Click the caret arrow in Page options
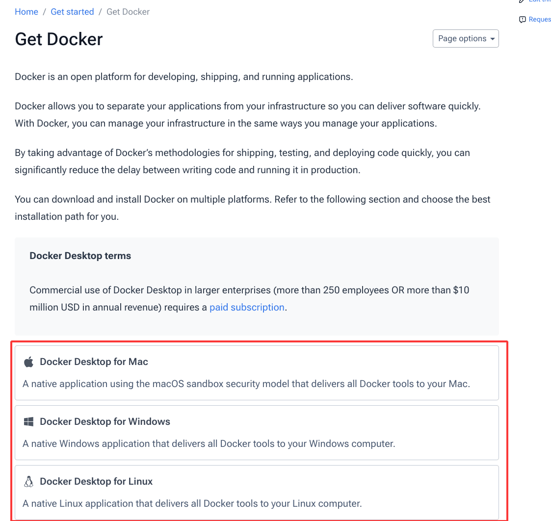 492,39
